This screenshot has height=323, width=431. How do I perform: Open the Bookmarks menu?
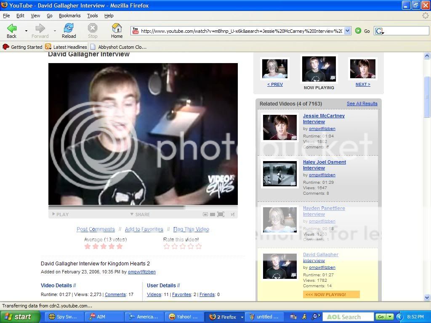(69, 16)
